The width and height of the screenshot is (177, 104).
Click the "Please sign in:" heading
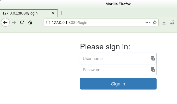click(x=105, y=47)
